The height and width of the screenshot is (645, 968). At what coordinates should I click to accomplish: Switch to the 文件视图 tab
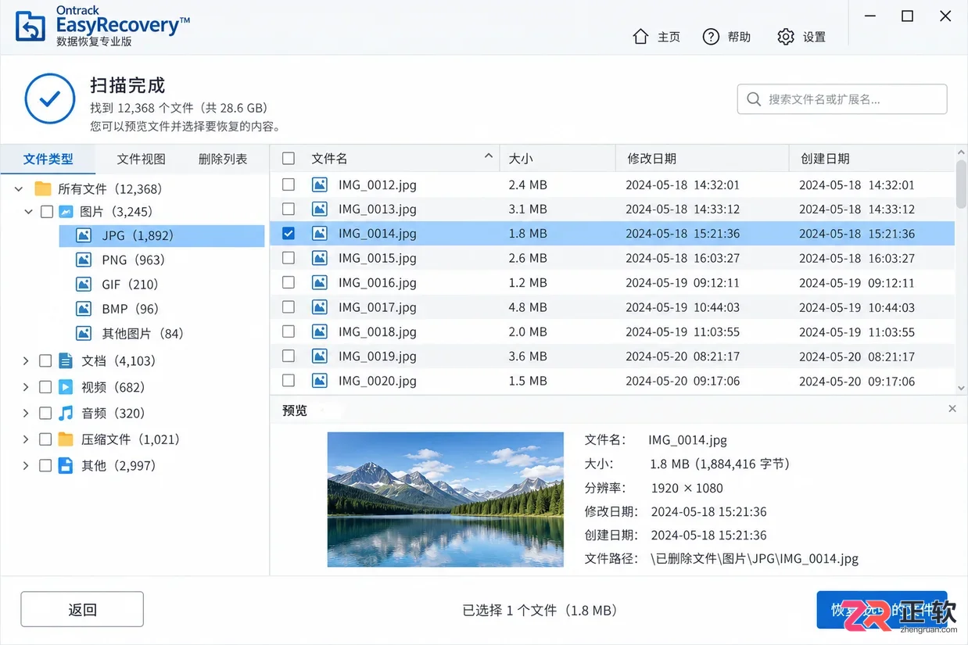click(x=142, y=159)
